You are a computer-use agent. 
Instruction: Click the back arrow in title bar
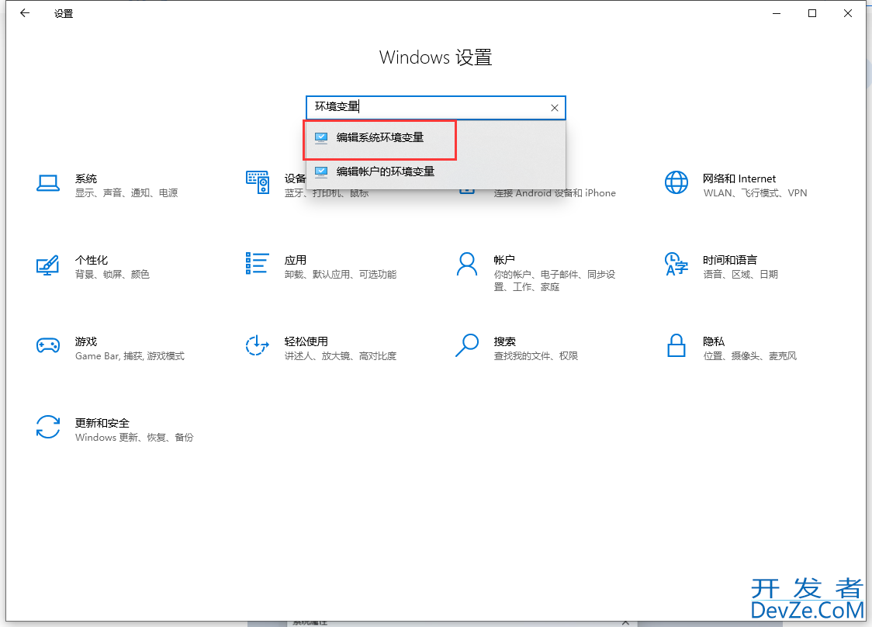pyautogui.click(x=25, y=13)
